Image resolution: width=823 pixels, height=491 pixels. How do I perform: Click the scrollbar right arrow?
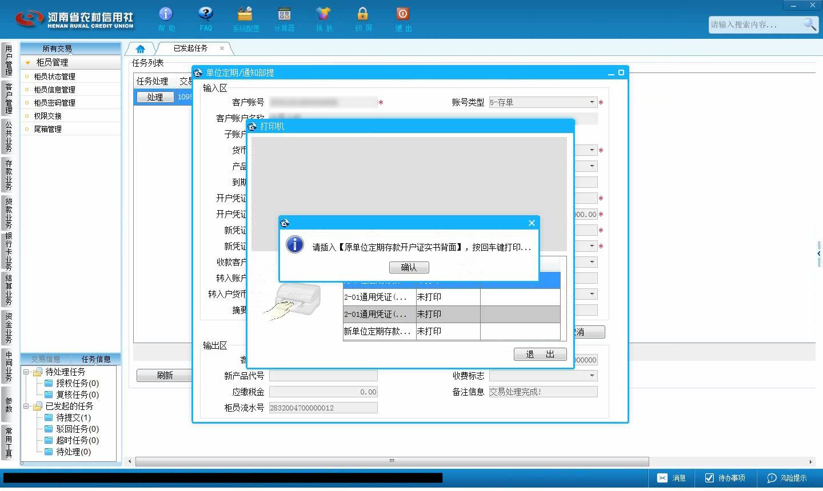(810, 461)
